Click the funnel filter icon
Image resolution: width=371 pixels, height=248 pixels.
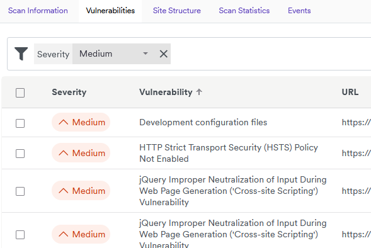(21, 54)
